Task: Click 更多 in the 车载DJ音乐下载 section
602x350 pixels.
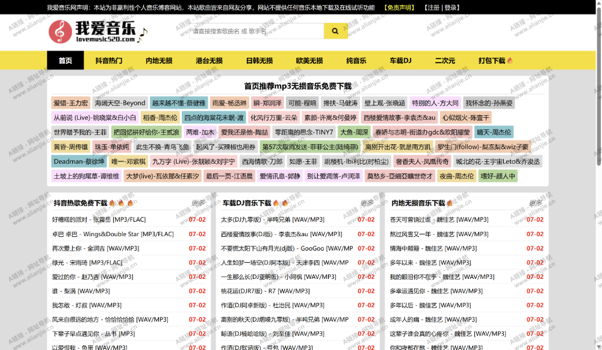Action: (x=367, y=203)
